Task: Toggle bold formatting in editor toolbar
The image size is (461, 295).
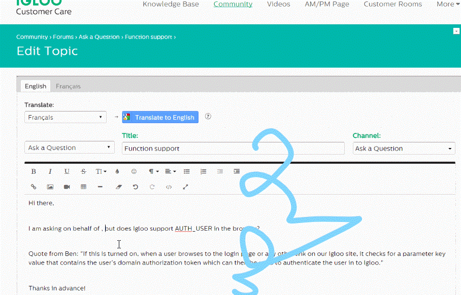Action: [x=34, y=171]
